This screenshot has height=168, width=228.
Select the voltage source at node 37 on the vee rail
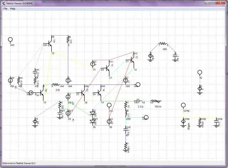click(126, 81)
